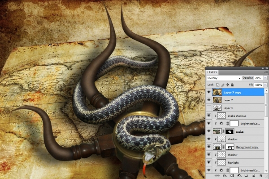This screenshot has height=179, width=269.
Task: Toggle lock image pixels brush icon
Action: coord(222,85)
